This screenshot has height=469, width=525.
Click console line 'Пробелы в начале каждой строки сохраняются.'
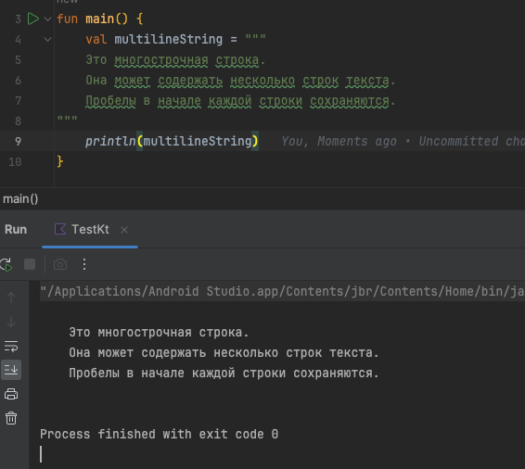coord(224,373)
